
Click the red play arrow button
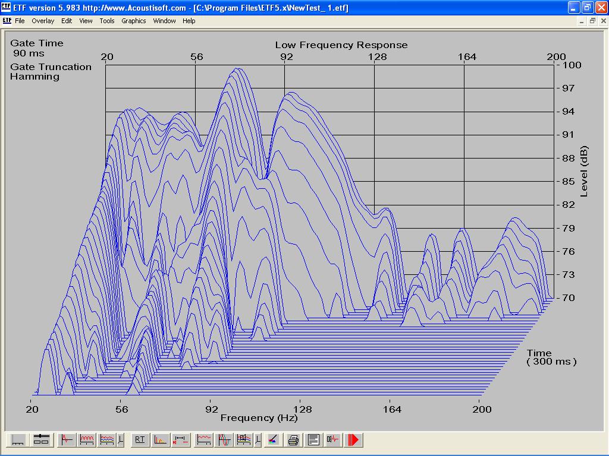354,440
